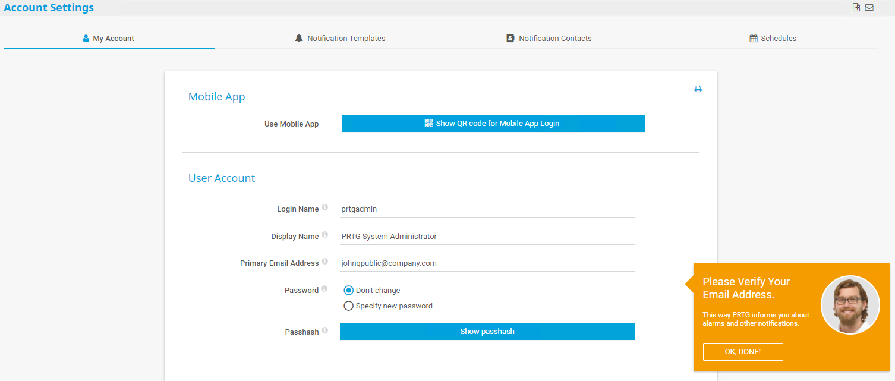Click the info icon beside Login Name

tap(324, 208)
